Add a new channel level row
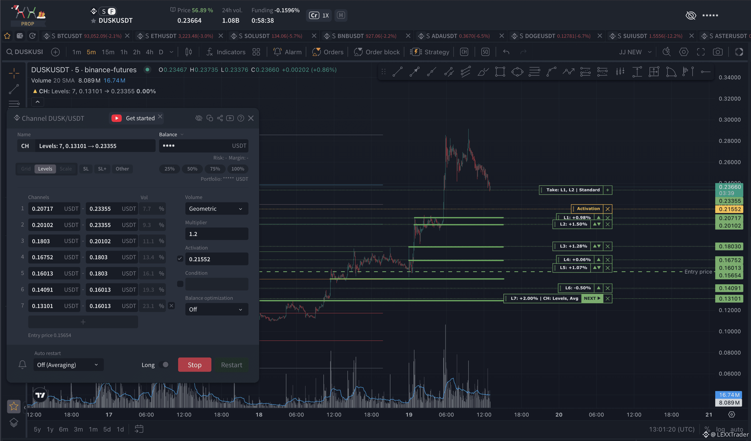751x441 pixels. point(83,322)
